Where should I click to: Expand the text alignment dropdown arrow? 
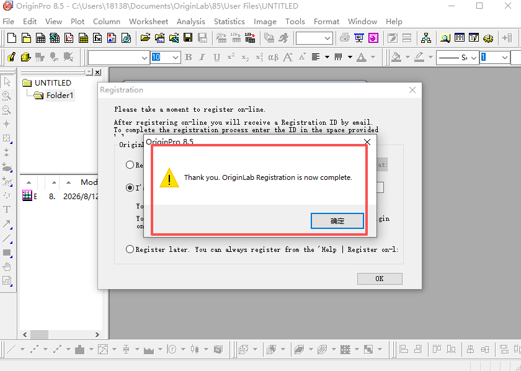click(327, 57)
